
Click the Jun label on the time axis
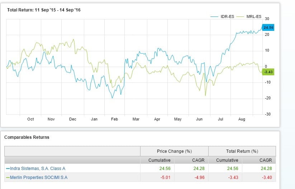pyautogui.click(x=199, y=119)
